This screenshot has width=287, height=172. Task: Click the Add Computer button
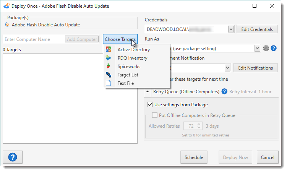[x=82, y=39]
